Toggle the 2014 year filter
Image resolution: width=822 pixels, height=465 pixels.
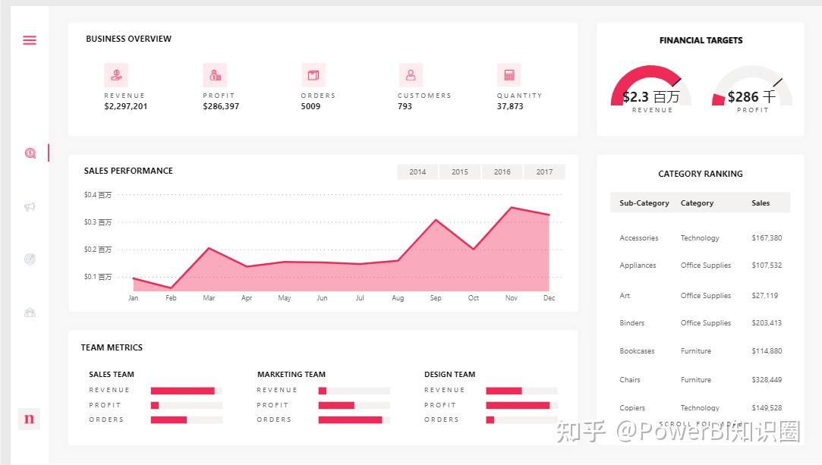(x=417, y=171)
